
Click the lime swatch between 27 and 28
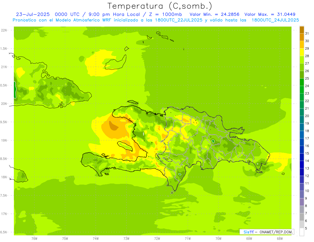[302, 60]
